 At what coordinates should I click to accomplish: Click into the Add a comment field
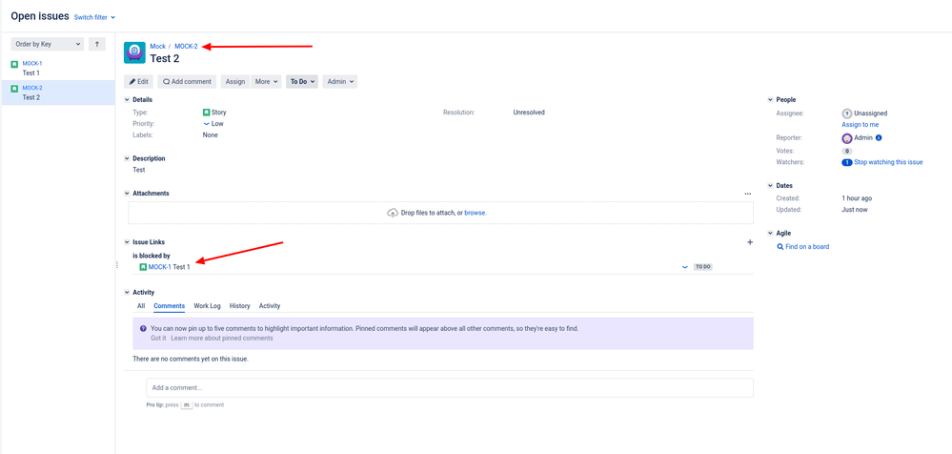(449, 388)
